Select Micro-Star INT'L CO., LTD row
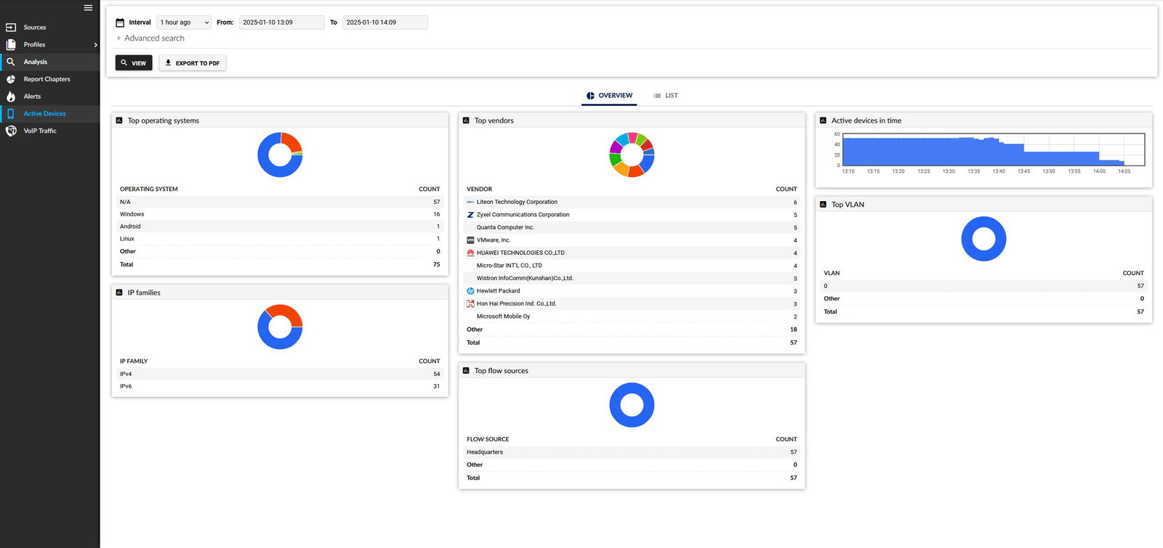The image size is (1163, 548). [x=632, y=266]
